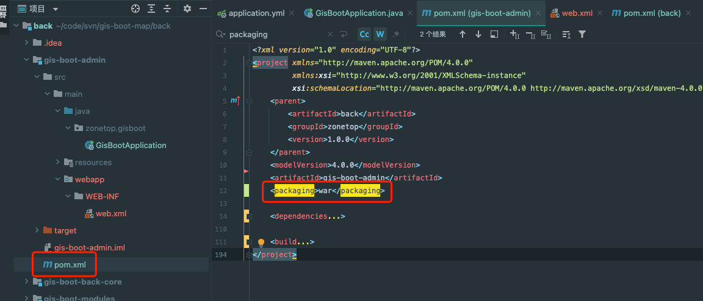Click the packaging search input field
703x301 pixels.
coord(275,34)
